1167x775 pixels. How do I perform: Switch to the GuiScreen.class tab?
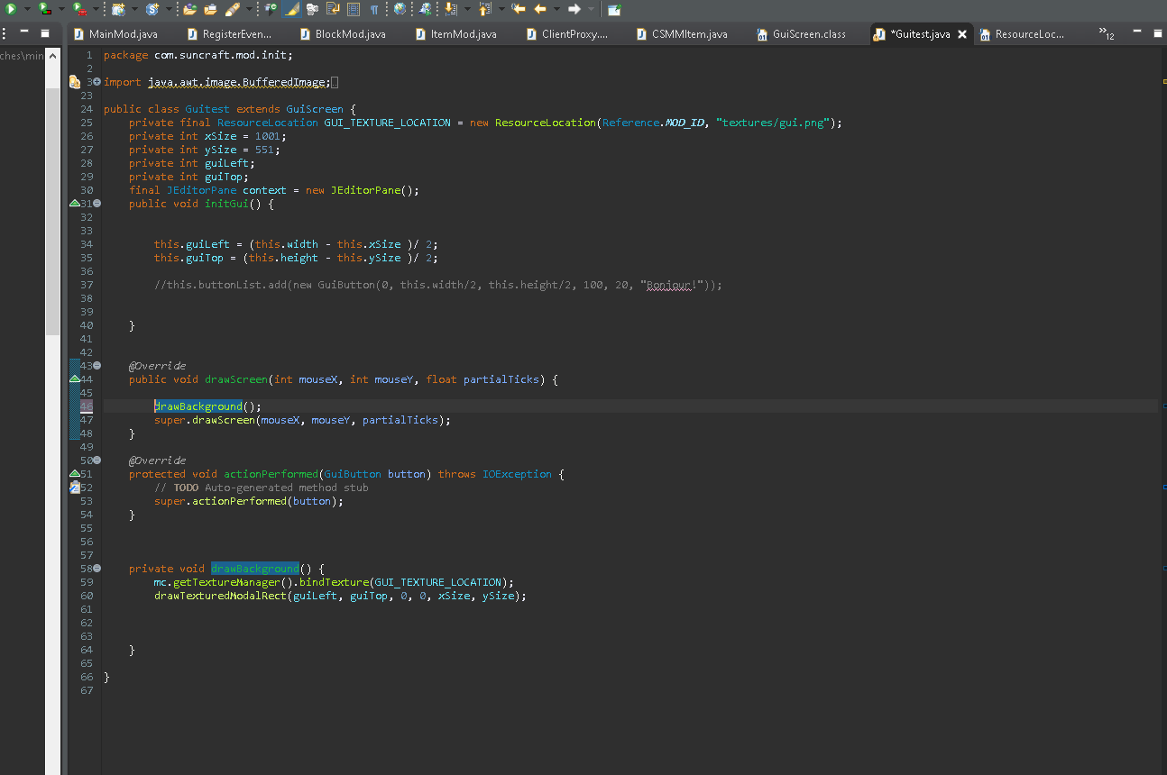click(x=808, y=34)
